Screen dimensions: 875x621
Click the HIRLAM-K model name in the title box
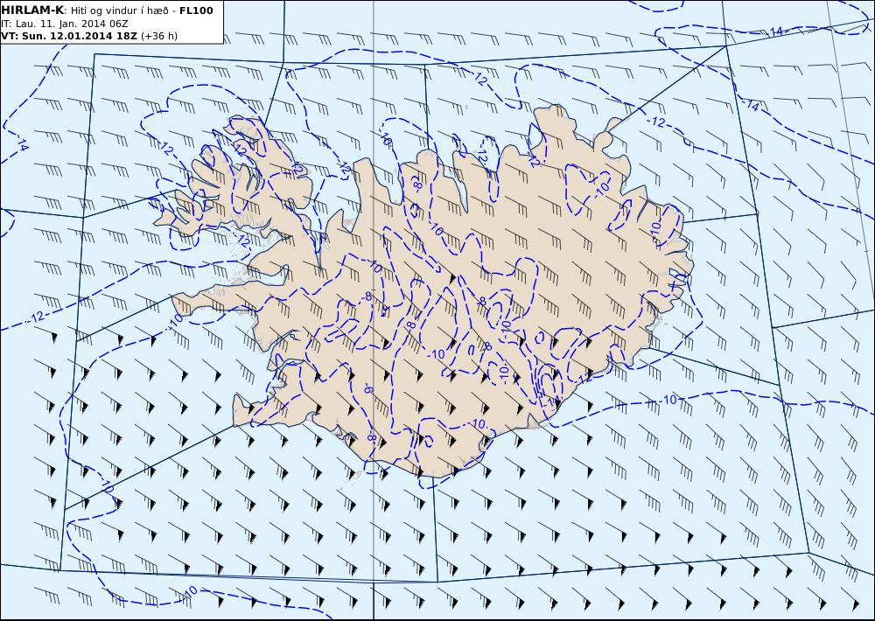tap(32, 10)
